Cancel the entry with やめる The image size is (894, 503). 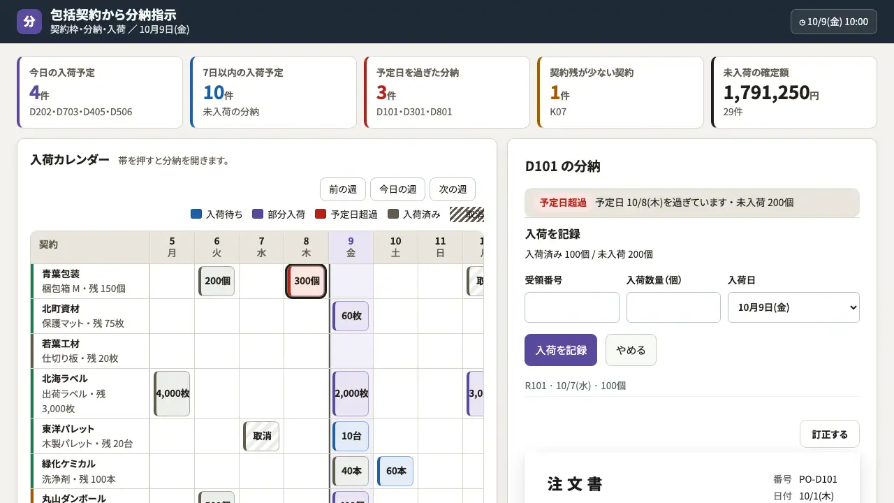[631, 350]
